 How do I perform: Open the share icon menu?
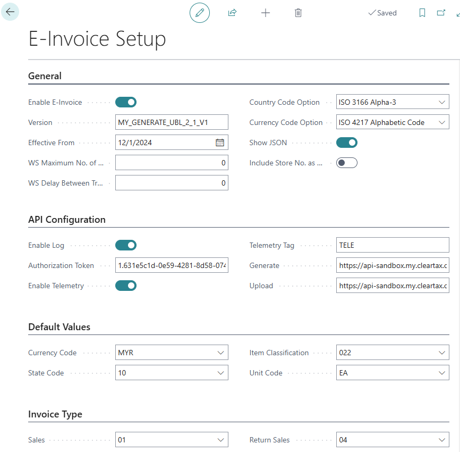232,13
